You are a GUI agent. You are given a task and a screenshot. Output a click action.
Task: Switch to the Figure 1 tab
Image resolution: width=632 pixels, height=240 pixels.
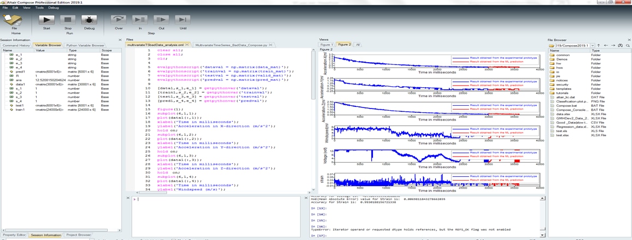[327, 45]
